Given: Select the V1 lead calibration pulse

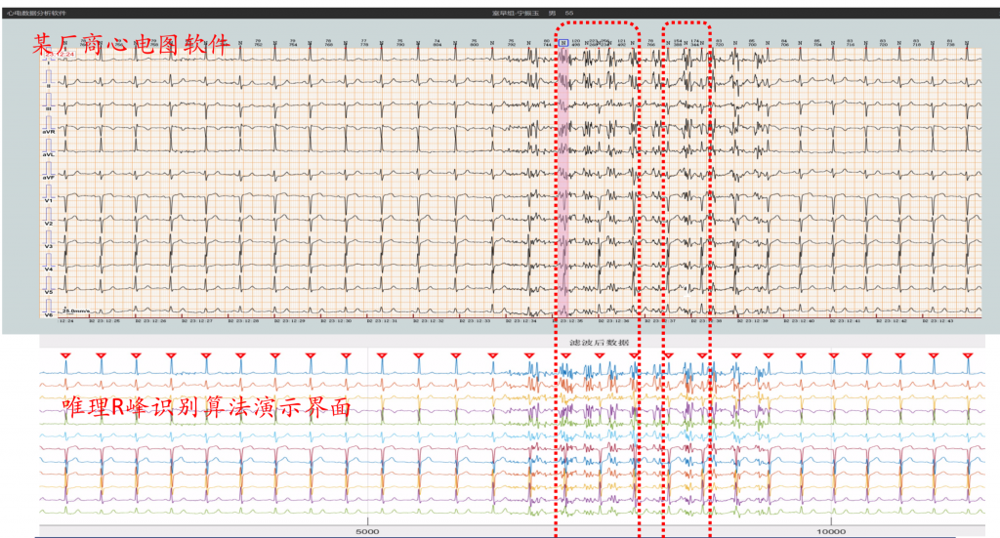Looking at the screenshot, I should 49,193.
